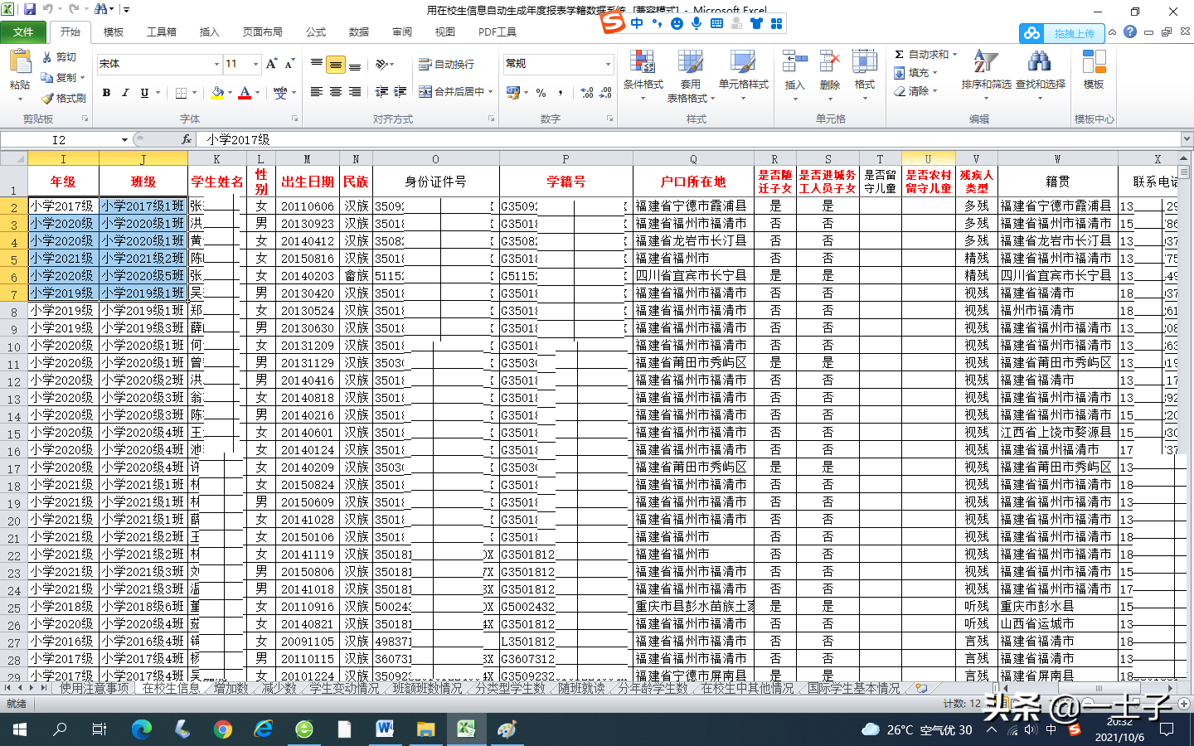This screenshot has width=1194, height=746.
Task: Open the font name dropdown showing 宋体
Action: pos(217,64)
